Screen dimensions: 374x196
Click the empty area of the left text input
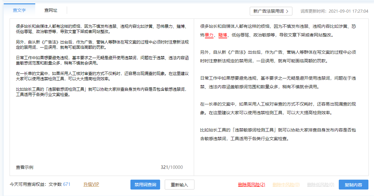(101, 130)
